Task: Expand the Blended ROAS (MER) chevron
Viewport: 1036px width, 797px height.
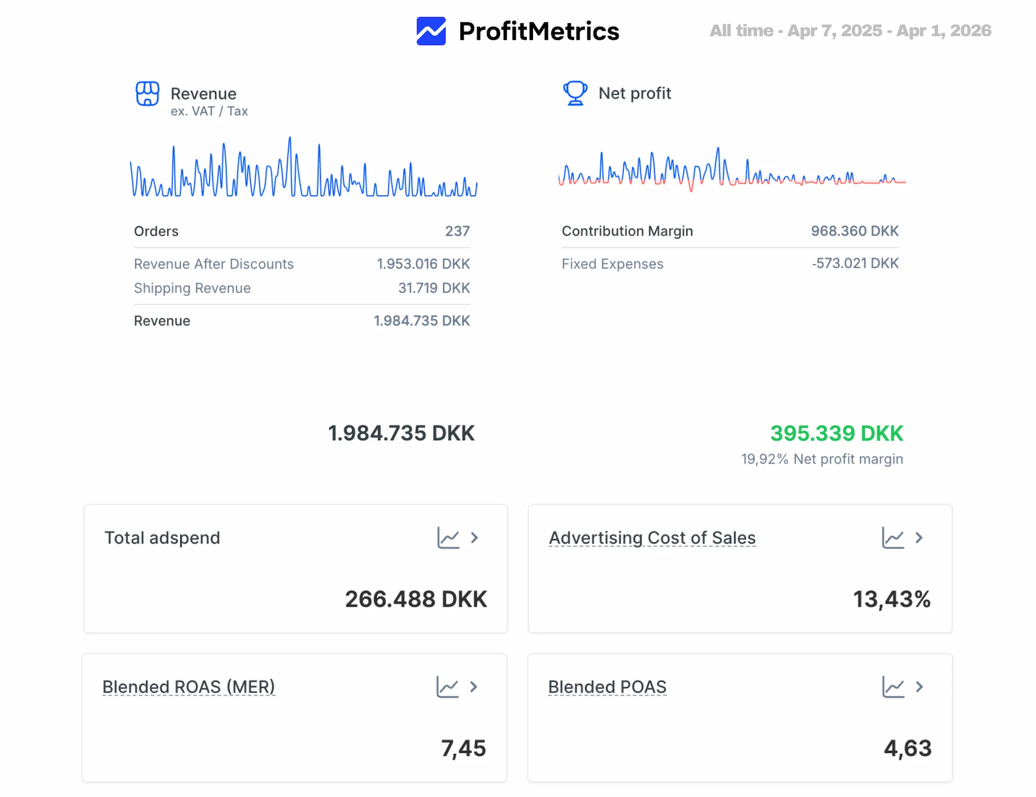Action: tap(473, 687)
